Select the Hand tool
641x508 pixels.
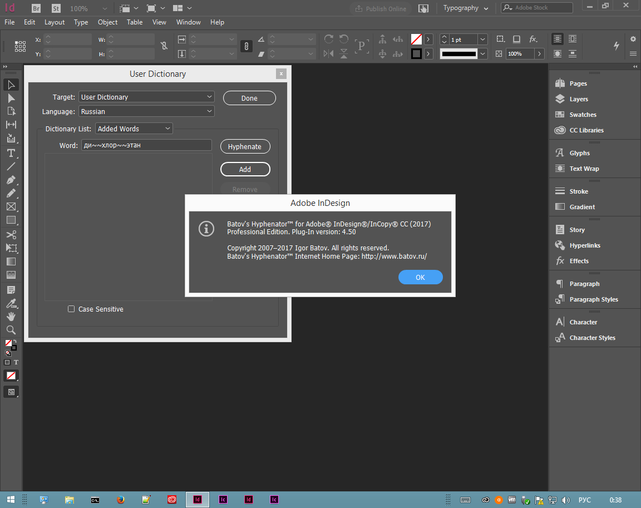[11, 317]
